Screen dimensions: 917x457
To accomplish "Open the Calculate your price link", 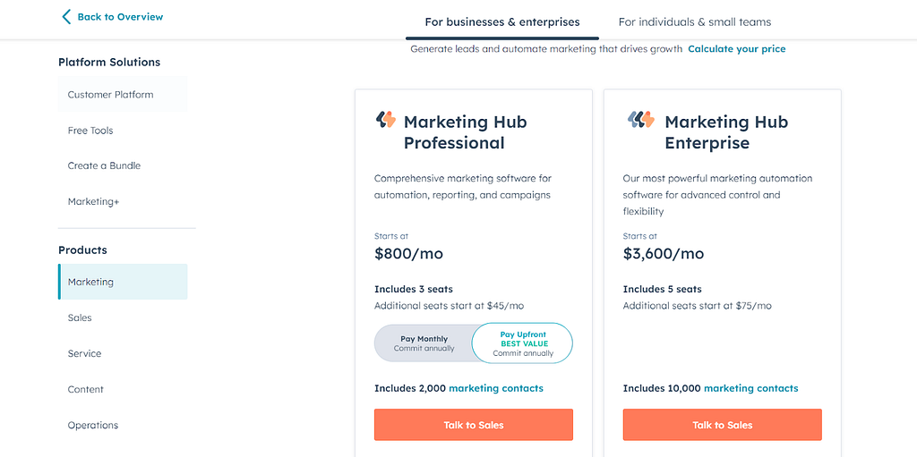I will click(x=736, y=49).
